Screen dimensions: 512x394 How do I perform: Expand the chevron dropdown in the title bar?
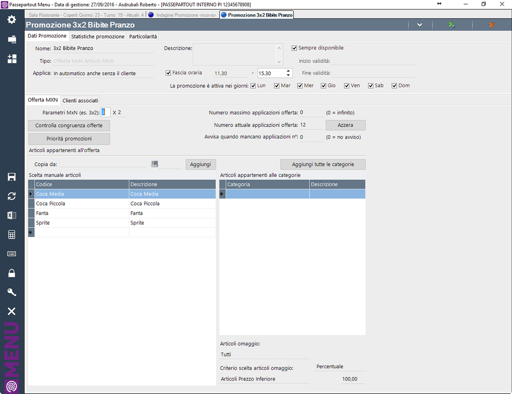[x=419, y=25]
